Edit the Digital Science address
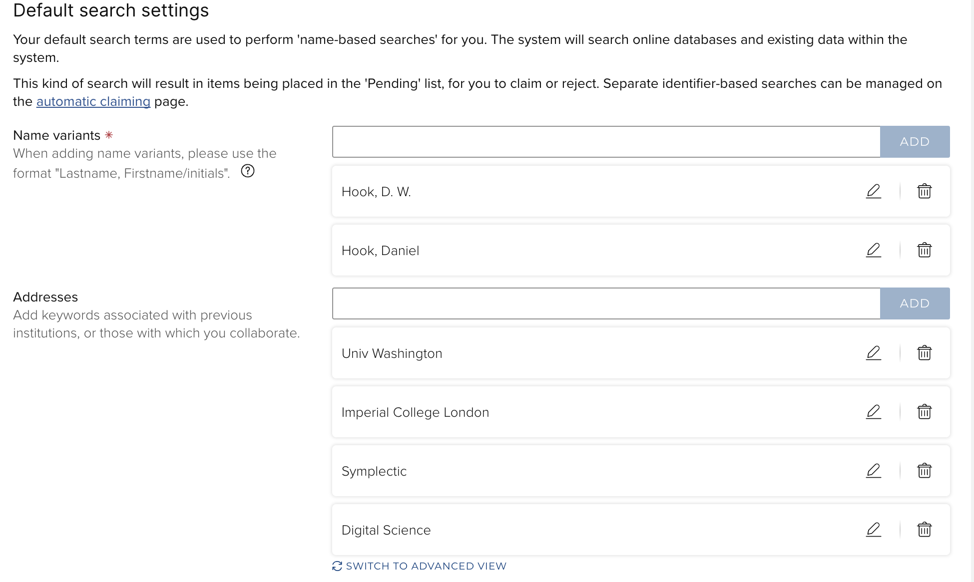Image resolution: width=974 pixels, height=582 pixels. pyautogui.click(x=873, y=530)
